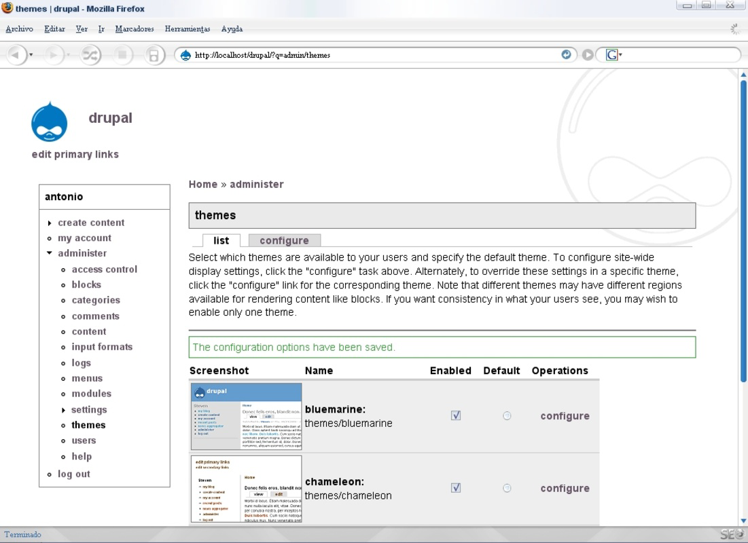748x543 pixels.
Task: Open input formats in the sidebar
Action: pos(102,347)
